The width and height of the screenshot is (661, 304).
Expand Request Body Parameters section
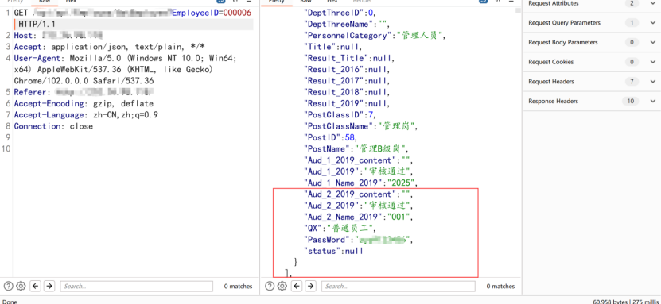point(652,43)
